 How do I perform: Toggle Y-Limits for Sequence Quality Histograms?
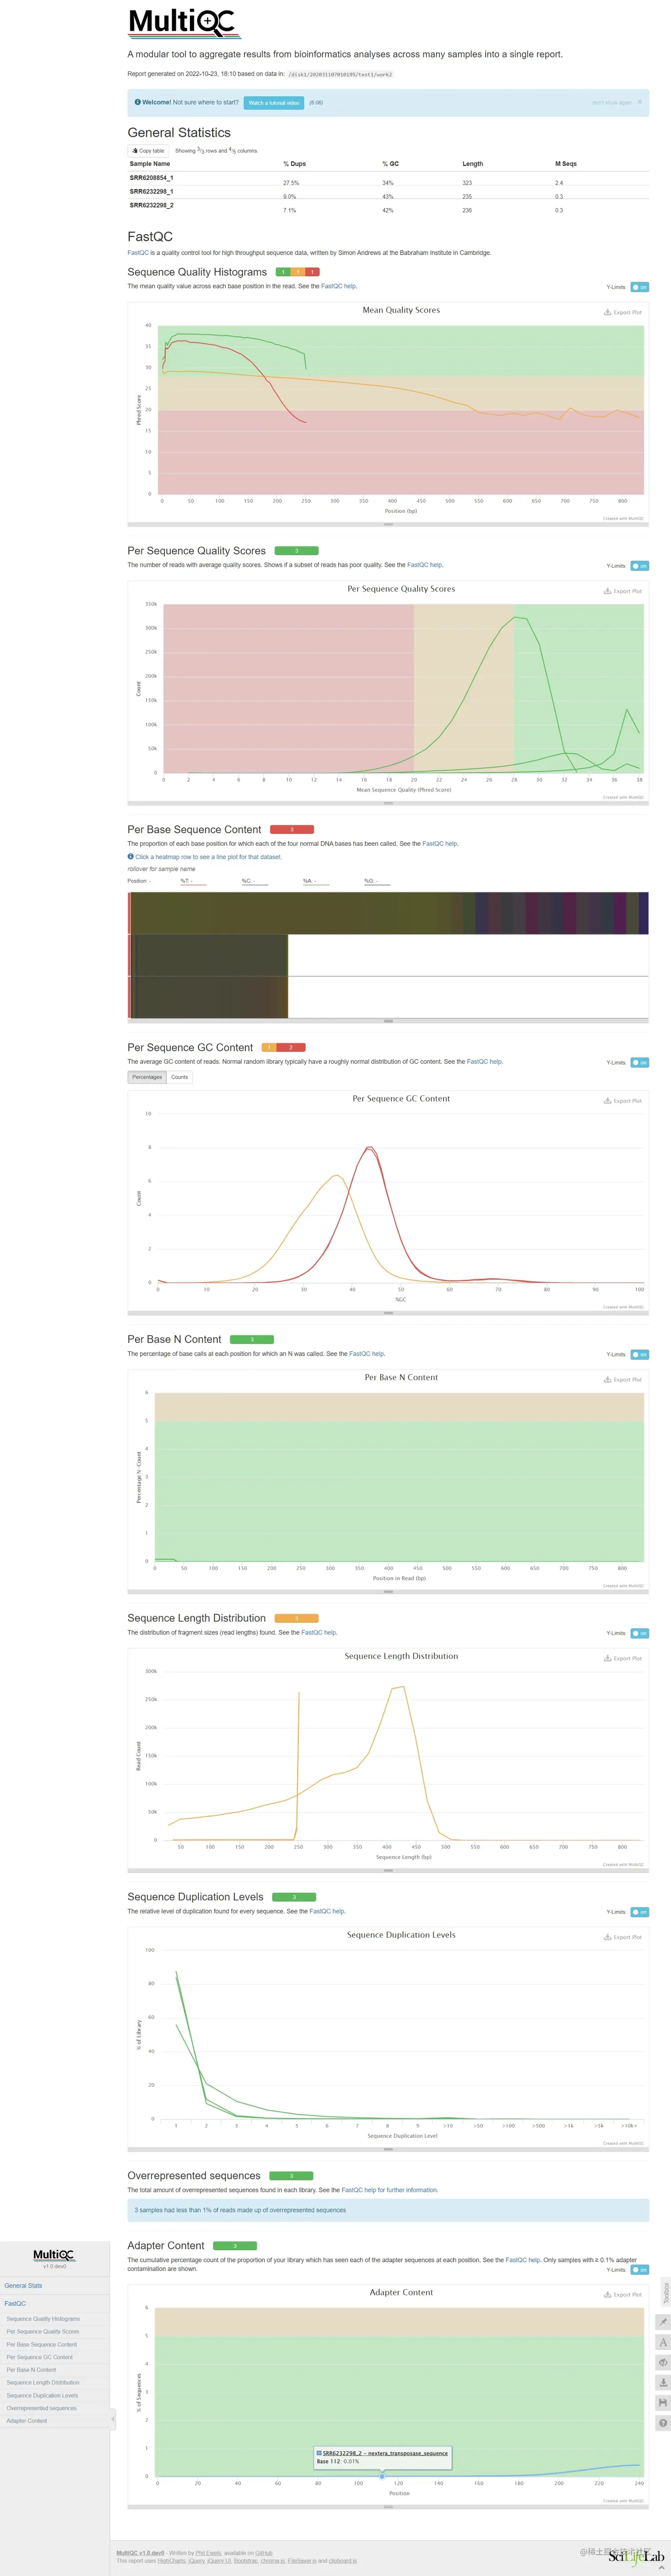point(640,287)
